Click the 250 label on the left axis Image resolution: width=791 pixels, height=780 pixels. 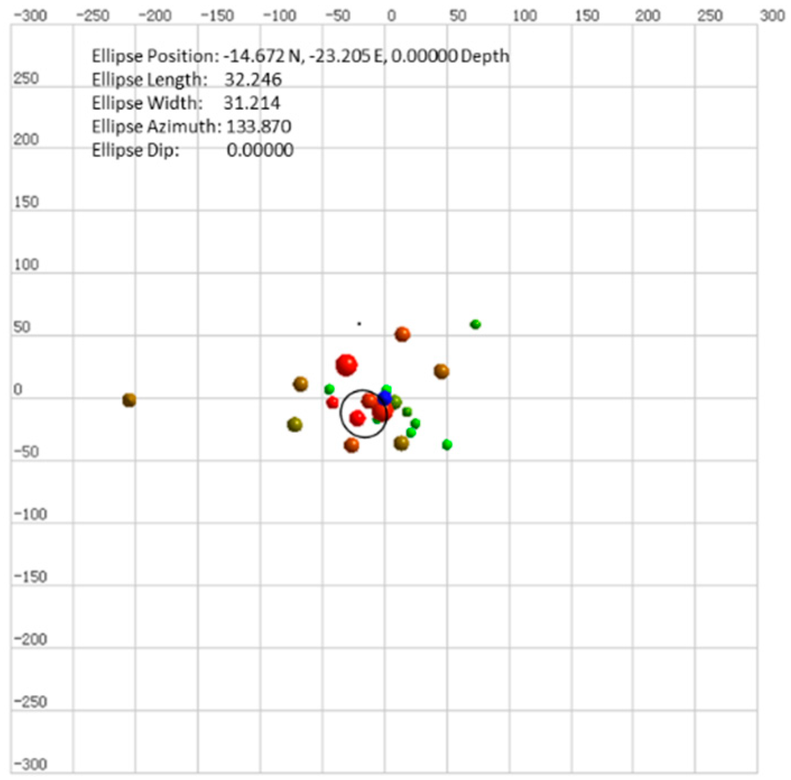coord(26,79)
